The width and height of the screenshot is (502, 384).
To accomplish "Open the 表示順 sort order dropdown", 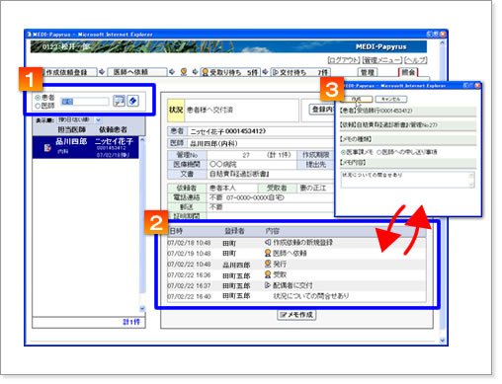I will [x=80, y=119].
